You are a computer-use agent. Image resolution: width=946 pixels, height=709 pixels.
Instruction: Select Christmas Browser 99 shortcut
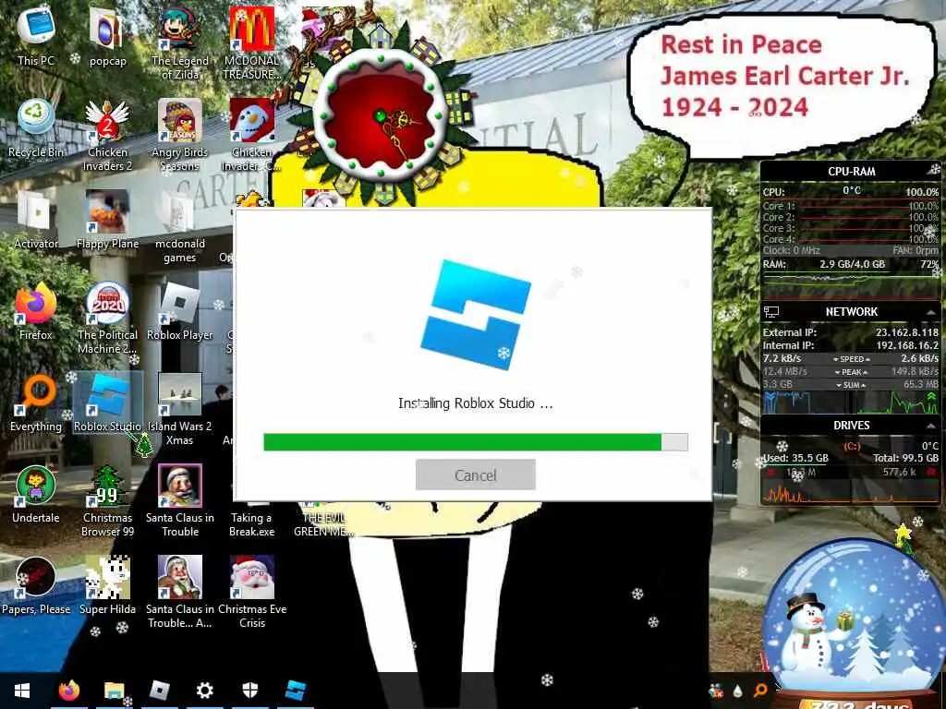(x=107, y=500)
